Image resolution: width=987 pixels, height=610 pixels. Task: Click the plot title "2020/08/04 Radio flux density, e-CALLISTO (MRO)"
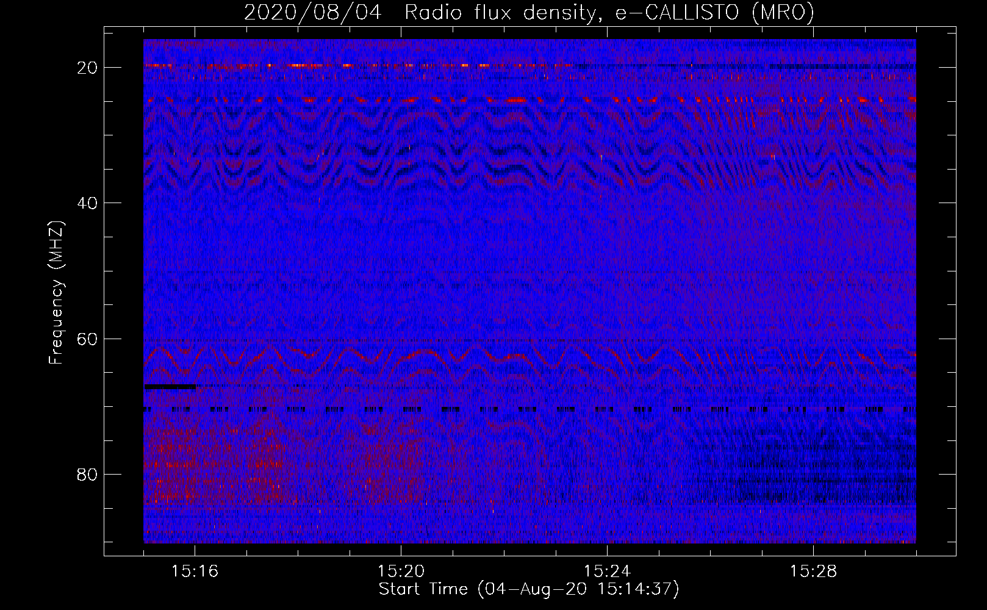tap(529, 12)
